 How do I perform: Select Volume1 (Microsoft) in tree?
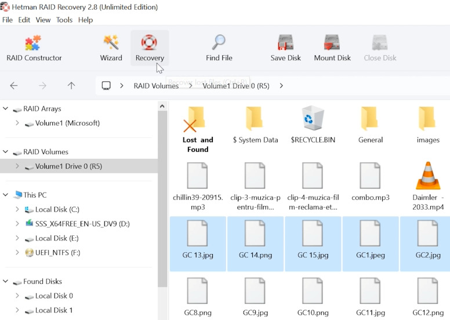[67, 123]
